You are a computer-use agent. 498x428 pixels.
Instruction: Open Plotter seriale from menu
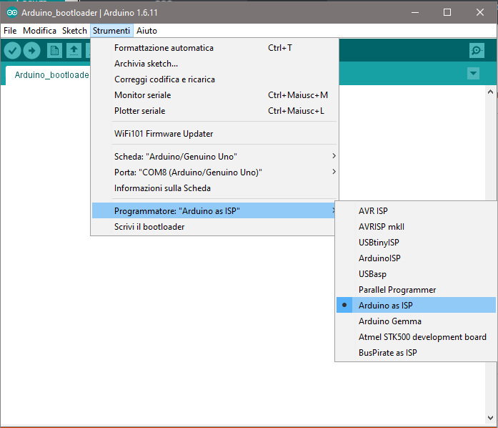[x=214, y=111]
